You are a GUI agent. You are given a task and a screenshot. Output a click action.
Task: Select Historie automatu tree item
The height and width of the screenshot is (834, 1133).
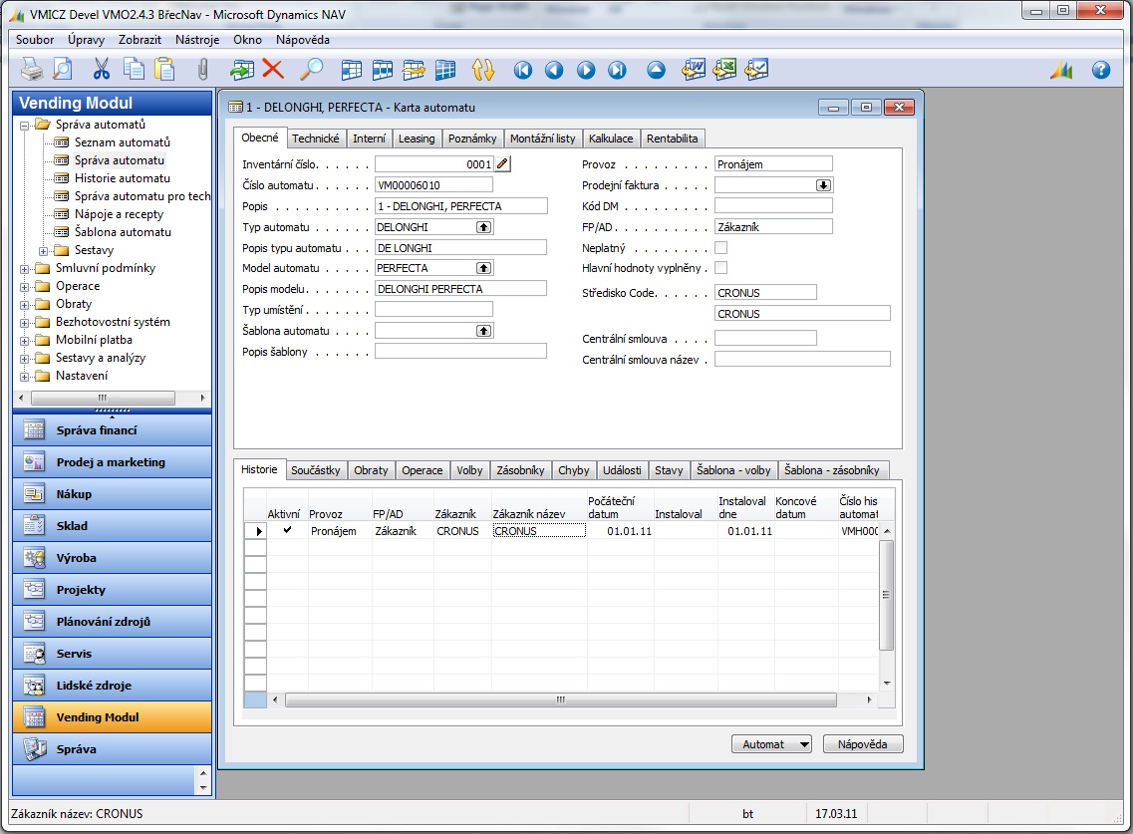coord(123,177)
